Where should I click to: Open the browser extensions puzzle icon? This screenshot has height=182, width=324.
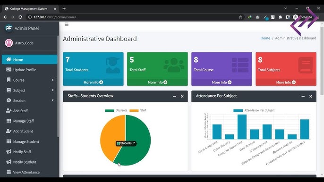tap(280, 17)
